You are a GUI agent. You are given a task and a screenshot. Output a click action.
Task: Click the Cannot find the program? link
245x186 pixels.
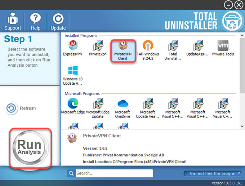click(x=213, y=173)
